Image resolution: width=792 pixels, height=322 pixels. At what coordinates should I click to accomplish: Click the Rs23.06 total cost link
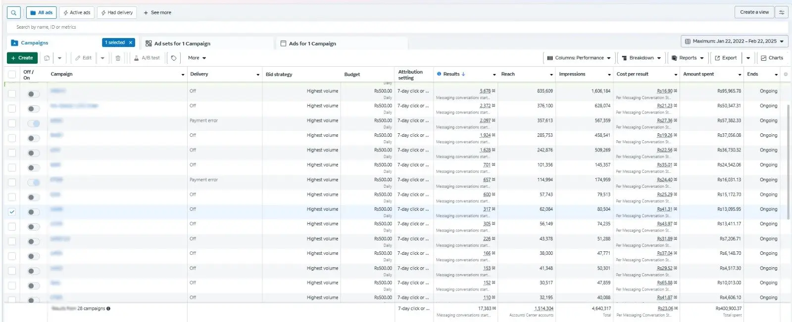[x=665, y=308]
